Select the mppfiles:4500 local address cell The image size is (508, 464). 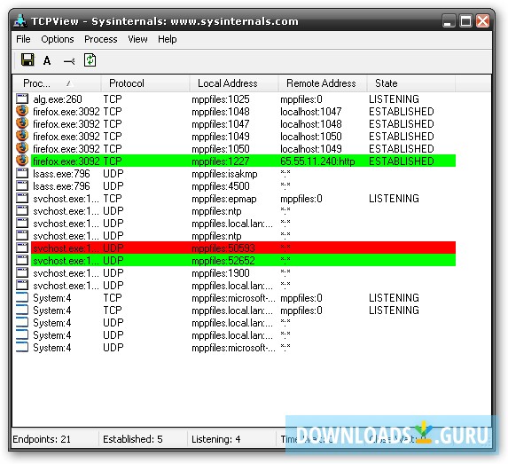[221, 186]
